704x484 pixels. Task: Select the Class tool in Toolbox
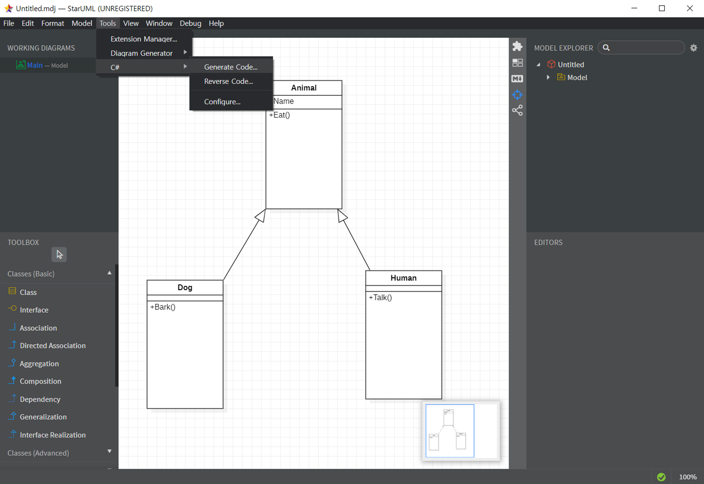pyautogui.click(x=28, y=292)
